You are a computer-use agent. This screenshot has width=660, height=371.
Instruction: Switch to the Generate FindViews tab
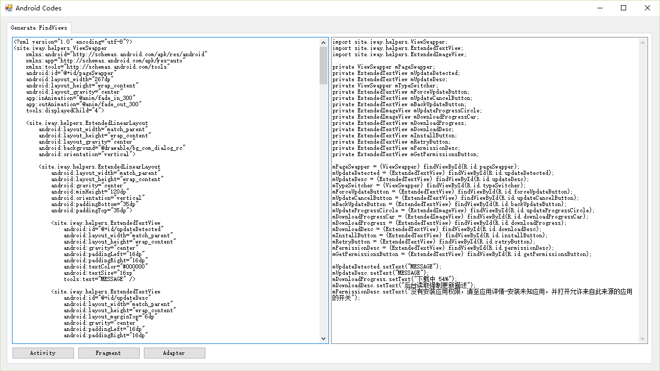[x=39, y=28]
